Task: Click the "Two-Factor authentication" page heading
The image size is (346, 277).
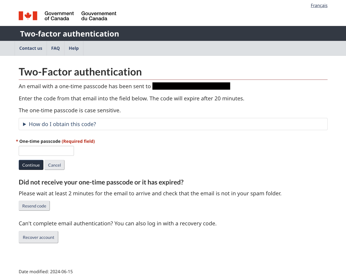Action: (80, 72)
